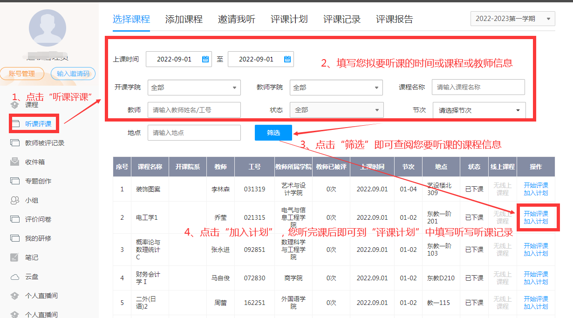Expand the 教师学院 dropdown
Image resolution: width=573 pixels, height=318 pixels.
click(x=336, y=87)
